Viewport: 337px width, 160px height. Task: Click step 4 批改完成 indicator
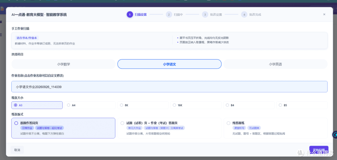[x=251, y=15]
